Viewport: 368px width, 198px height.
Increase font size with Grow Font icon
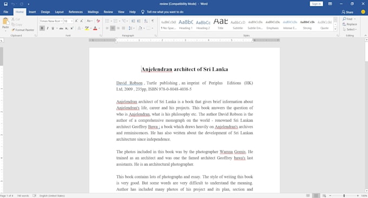point(76,21)
